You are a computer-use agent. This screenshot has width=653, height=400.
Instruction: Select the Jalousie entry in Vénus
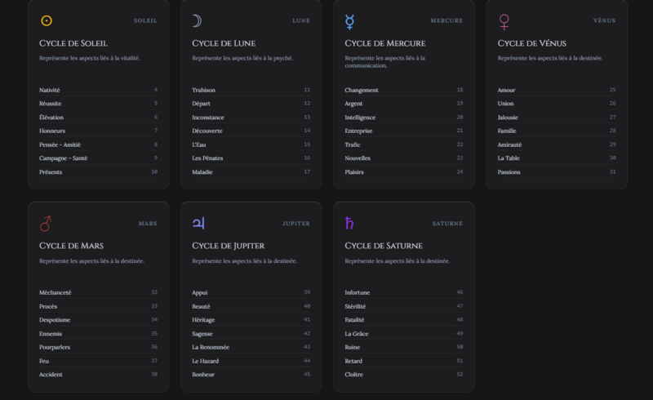556,118
